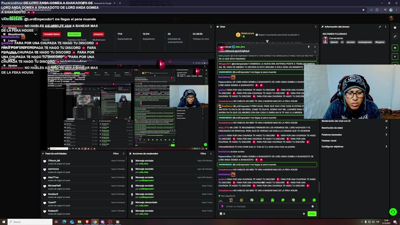Open Feed de actividades three-dot menu
This screenshot has width=400, height=225.
click(x=123, y=153)
